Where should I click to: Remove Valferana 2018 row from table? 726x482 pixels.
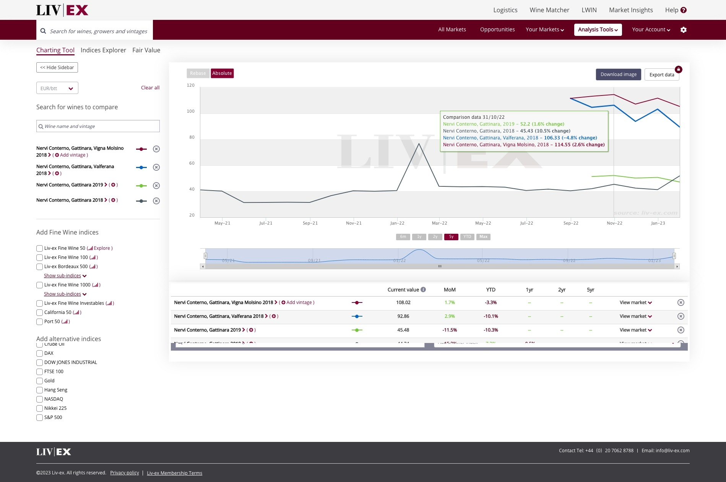coord(681,316)
